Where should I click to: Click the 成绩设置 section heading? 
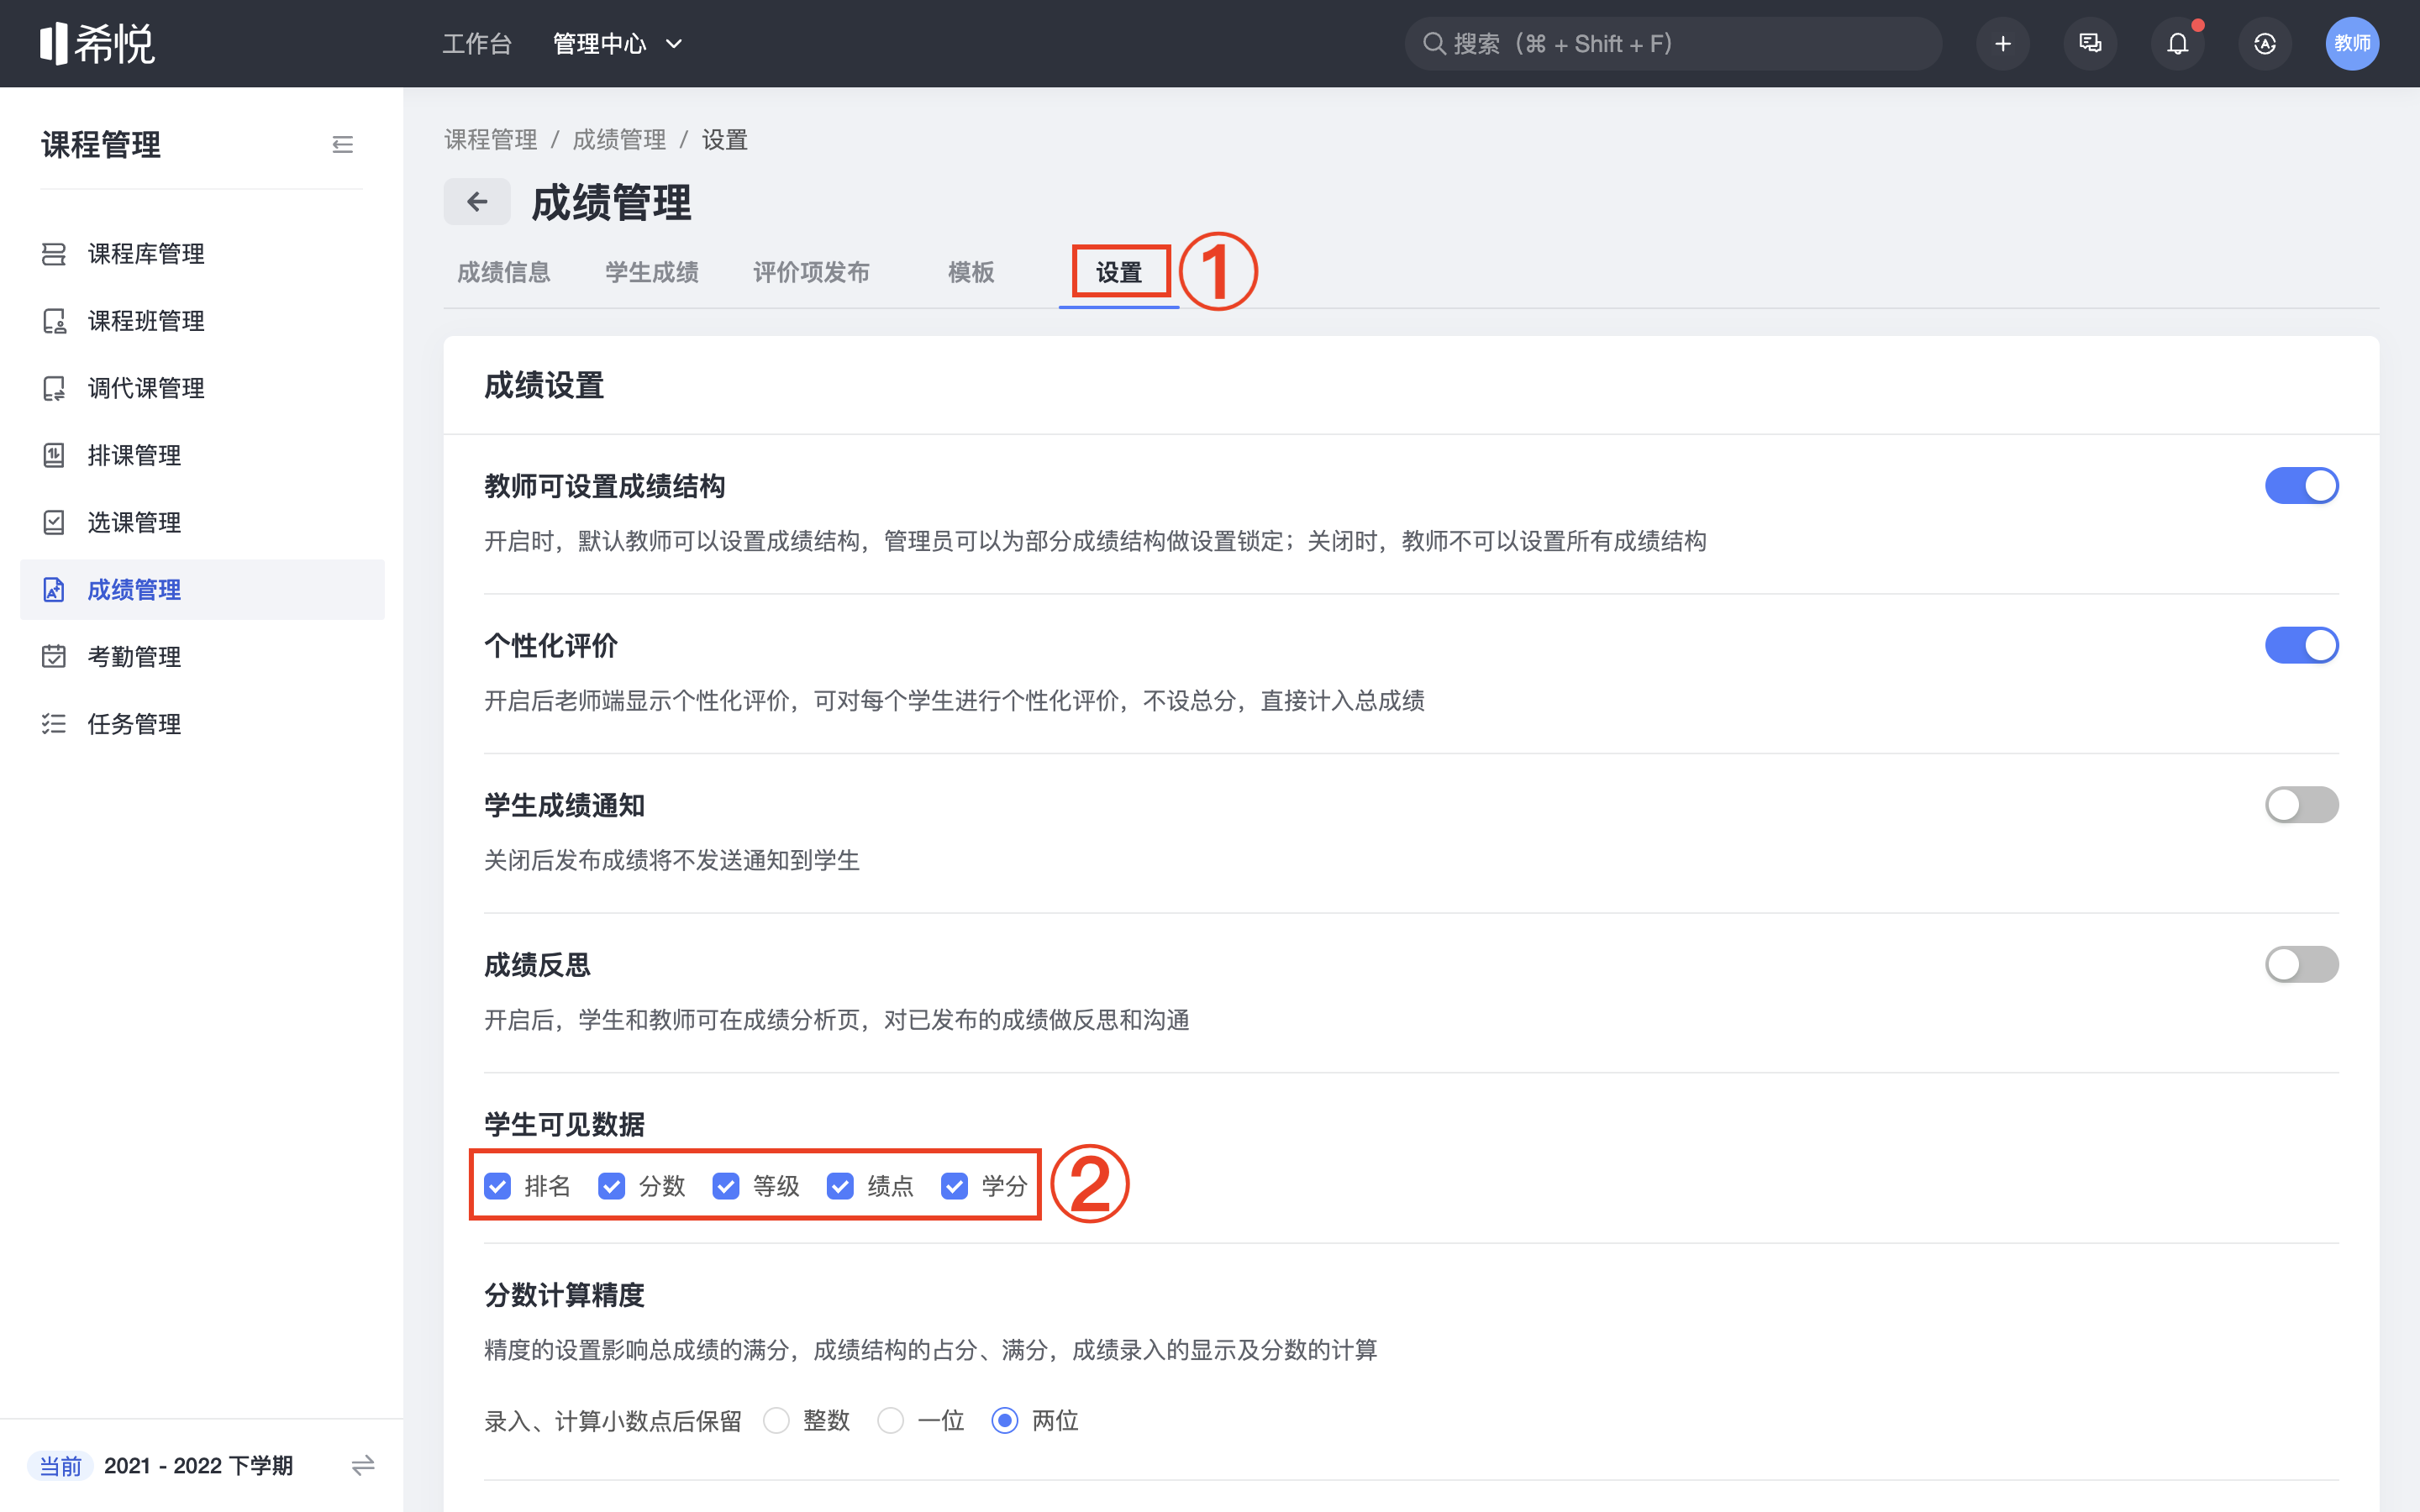point(544,385)
